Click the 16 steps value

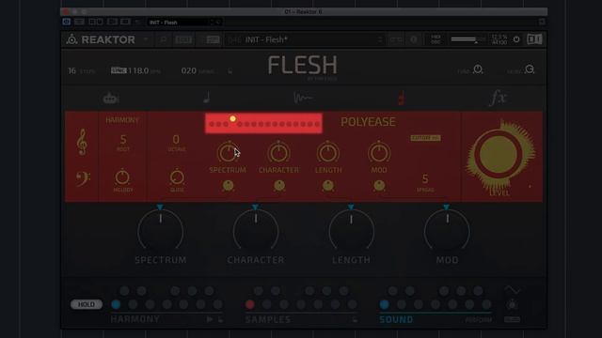coord(71,71)
